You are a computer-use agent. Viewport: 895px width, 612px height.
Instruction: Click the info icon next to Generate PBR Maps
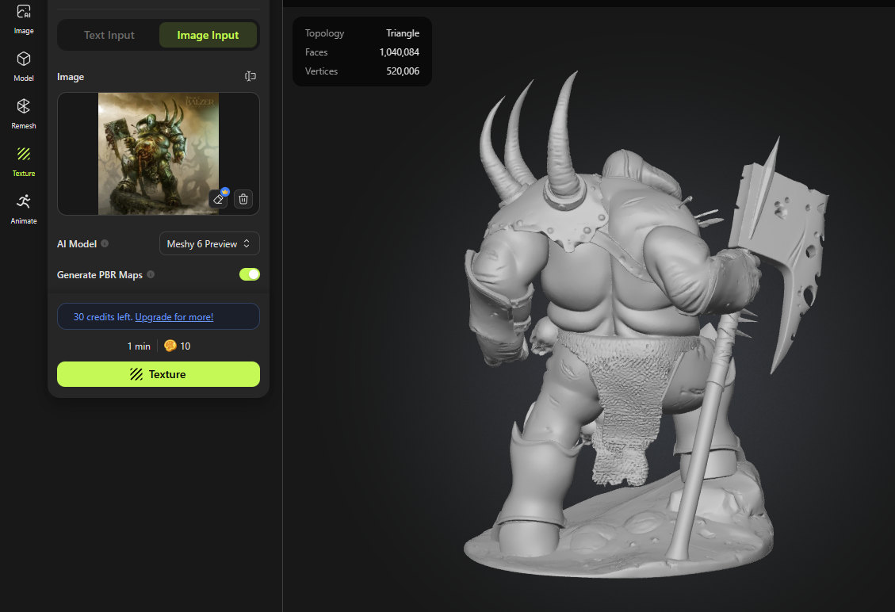[151, 274]
